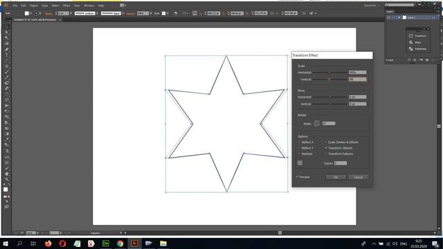The width and height of the screenshot is (443, 249).
Task: Uncheck the Transform Objects checkbox
Action: [326, 148]
